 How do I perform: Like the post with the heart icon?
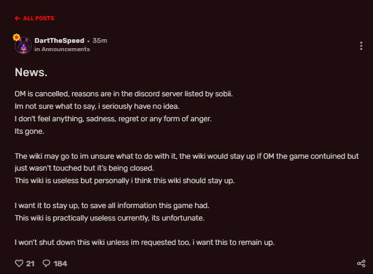point(18,263)
